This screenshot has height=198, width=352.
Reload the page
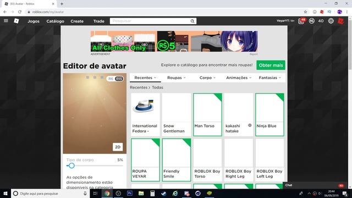pyautogui.click(x=20, y=12)
